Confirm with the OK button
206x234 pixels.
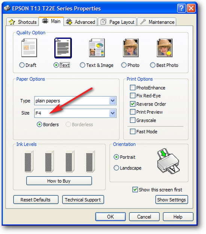110,217
